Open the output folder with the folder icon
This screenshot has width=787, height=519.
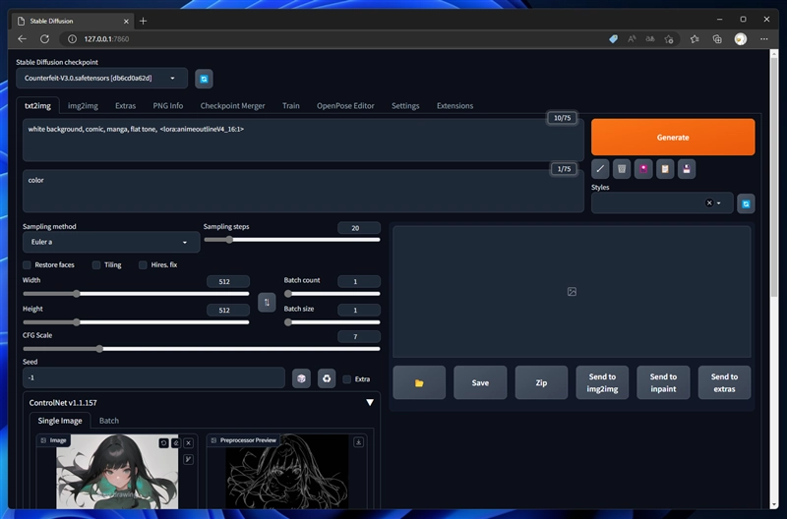click(419, 382)
